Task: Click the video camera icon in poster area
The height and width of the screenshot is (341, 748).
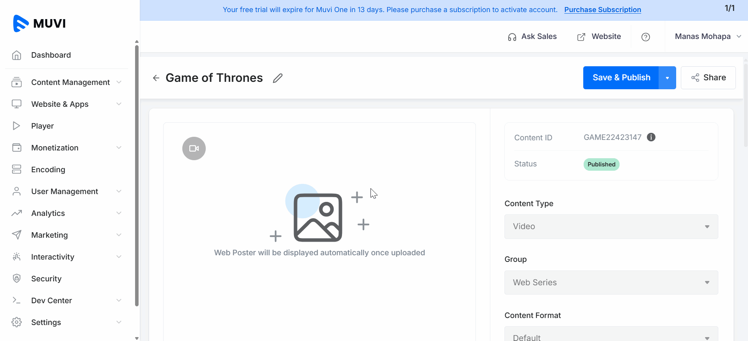Action: [194, 148]
